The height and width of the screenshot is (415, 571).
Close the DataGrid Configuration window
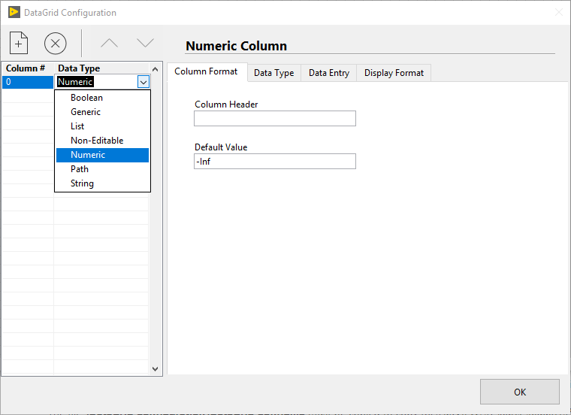(557, 12)
